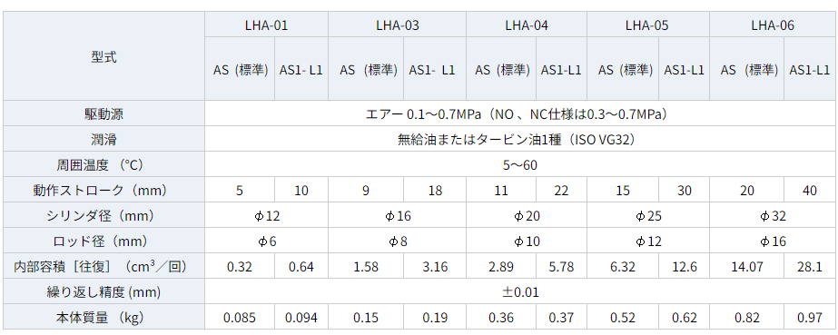This screenshot has width=838, height=335.
Task: Select the 駆動源 row label
Action: [104, 113]
